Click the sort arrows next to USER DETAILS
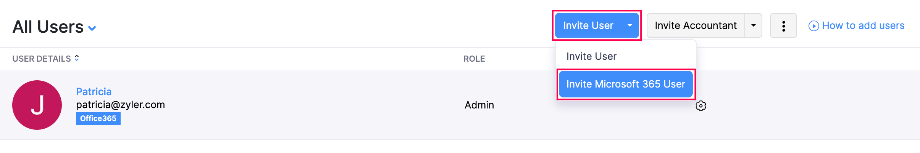Screen dimensions: 920x153 pos(77,58)
